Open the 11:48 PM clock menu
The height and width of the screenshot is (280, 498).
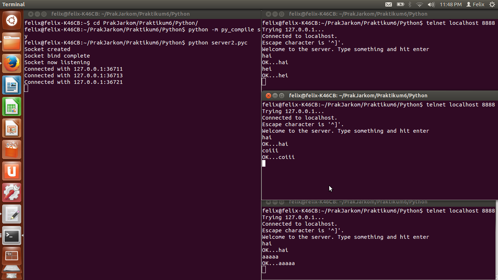point(451,4)
